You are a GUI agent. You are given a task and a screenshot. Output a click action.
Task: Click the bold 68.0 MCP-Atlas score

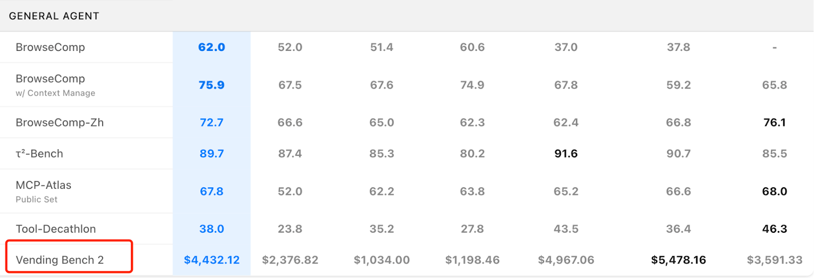[774, 191]
